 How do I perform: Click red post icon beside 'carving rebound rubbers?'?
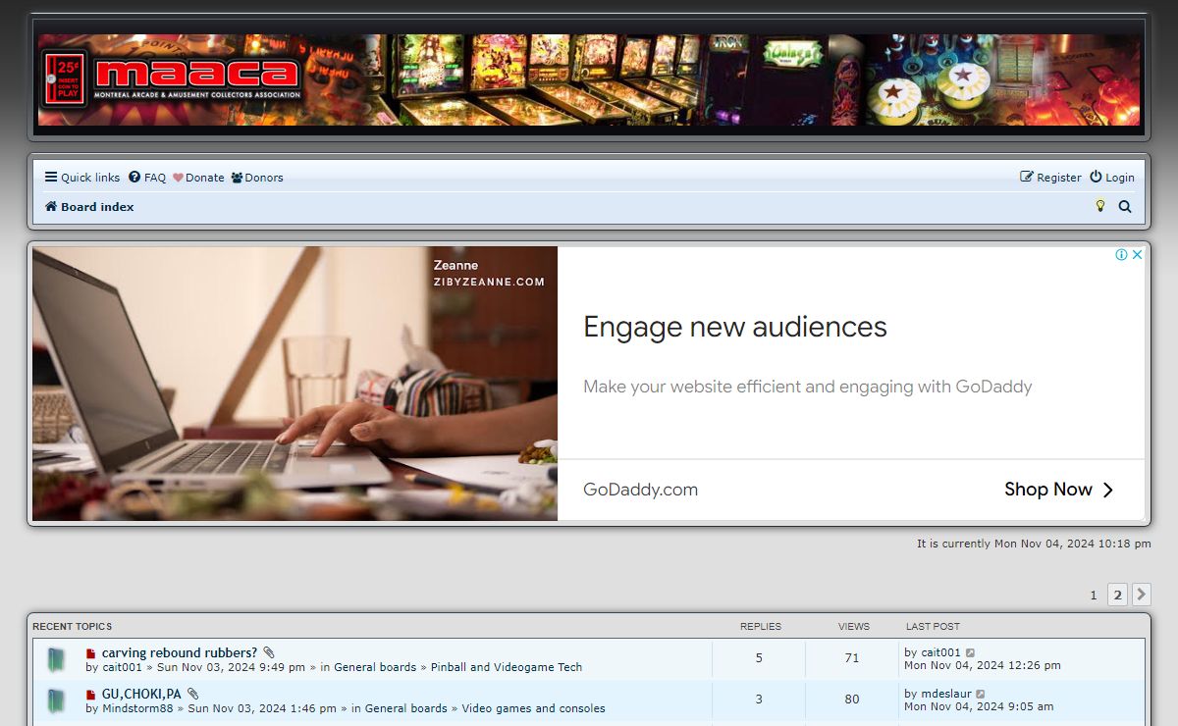tap(91, 653)
